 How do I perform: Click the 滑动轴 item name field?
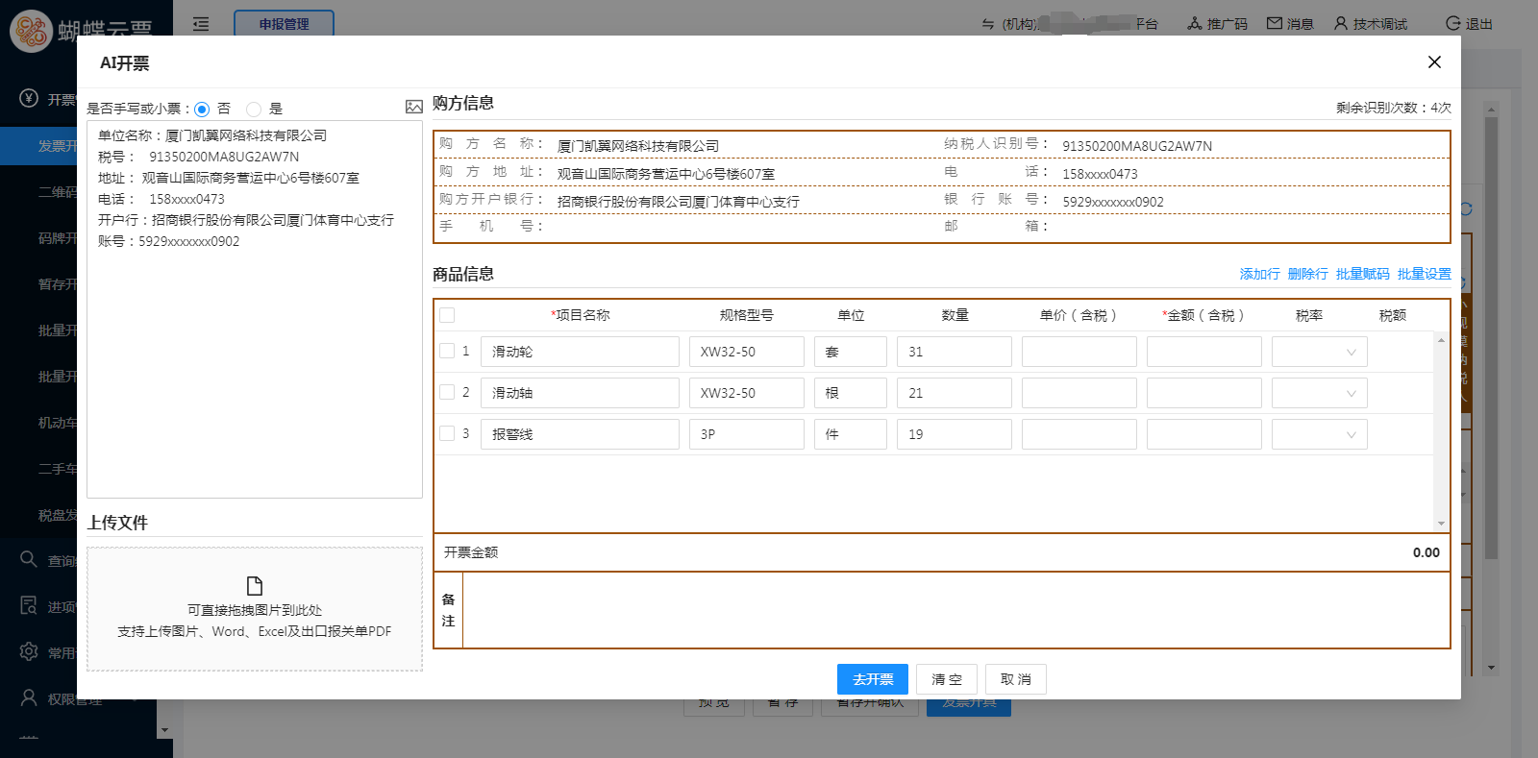[580, 393]
